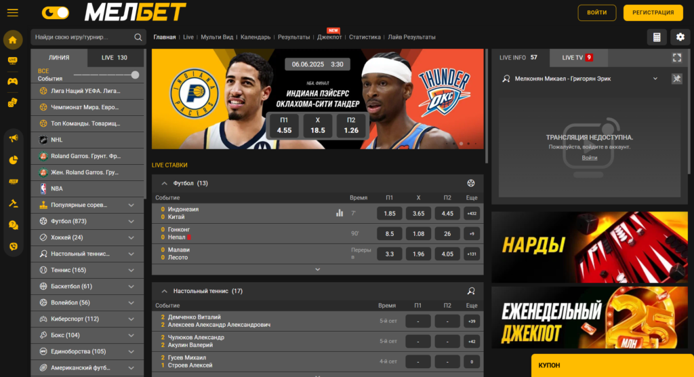
Task: Open the settings gear icon
Action: pos(680,37)
